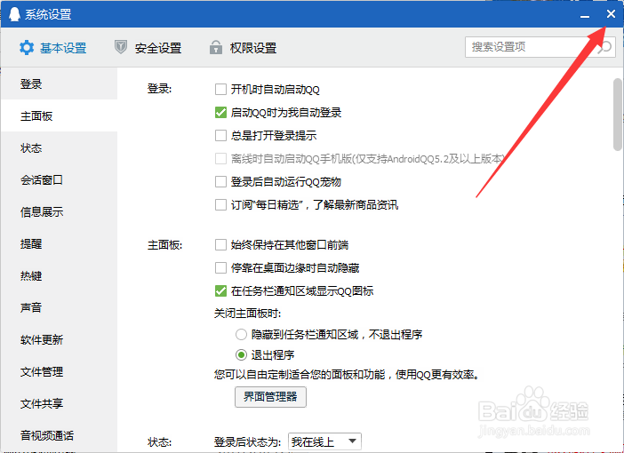Click the 主面板: section label
624x453 pixels.
coord(164,244)
